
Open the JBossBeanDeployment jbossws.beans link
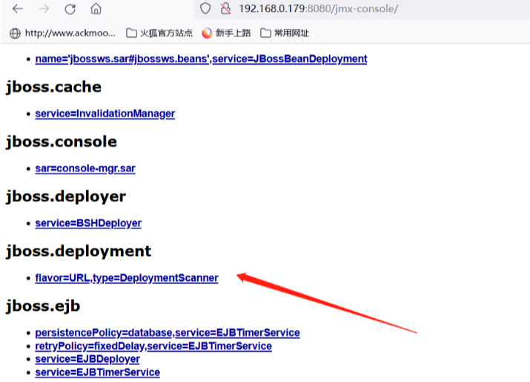[x=201, y=59]
